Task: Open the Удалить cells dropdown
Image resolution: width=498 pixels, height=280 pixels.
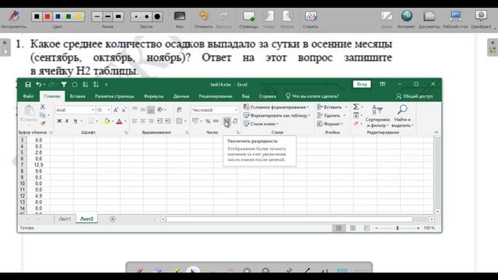Action: (x=331, y=116)
